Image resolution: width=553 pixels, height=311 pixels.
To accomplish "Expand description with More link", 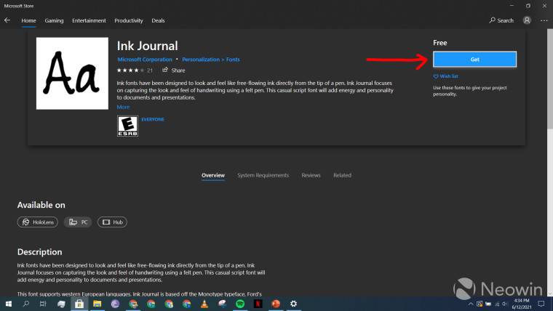I will (x=123, y=107).
